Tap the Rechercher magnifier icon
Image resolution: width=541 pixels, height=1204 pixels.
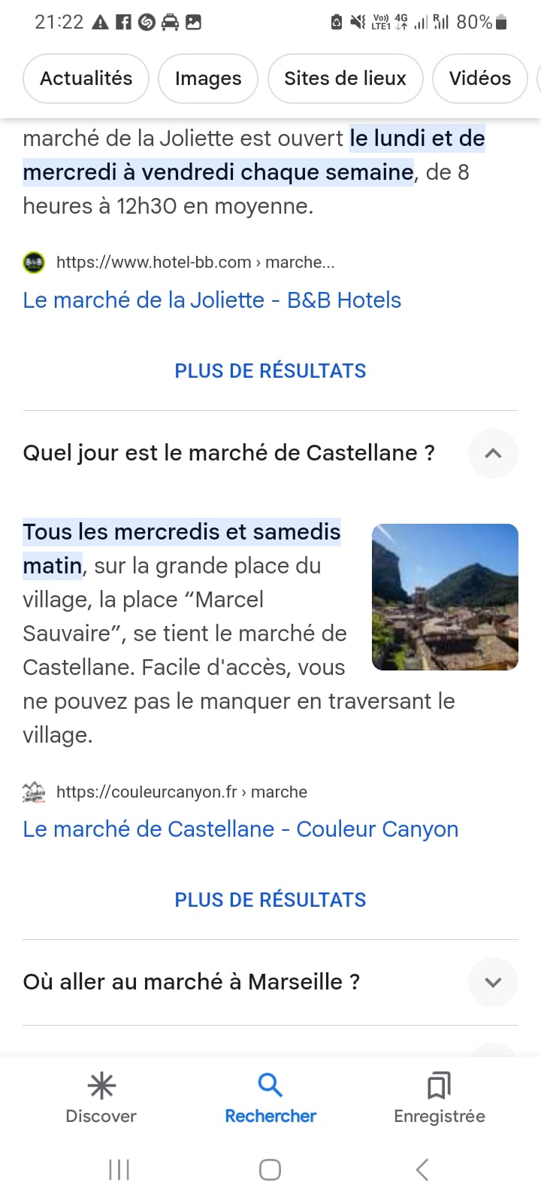[270, 1085]
